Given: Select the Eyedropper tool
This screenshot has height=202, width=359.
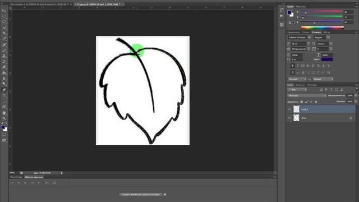Looking at the screenshot, I should click(4, 39).
